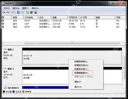The height and width of the screenshot is (99, 128).
Task: Click 动态 type cell in 100 MB row
Action: 15,27
